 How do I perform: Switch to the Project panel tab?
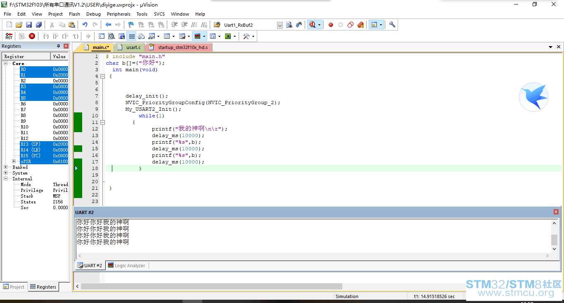[14, 287]
